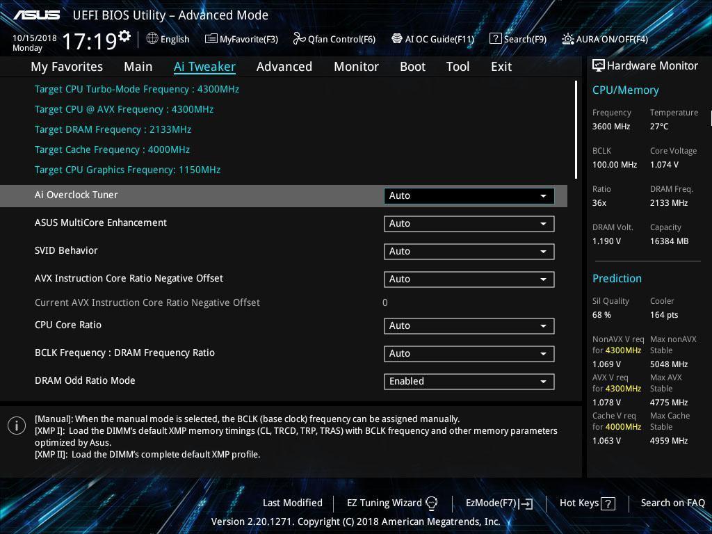Click the 100.00 MHz BCLK value
The image size is (712, 534).
coord(615,164)
